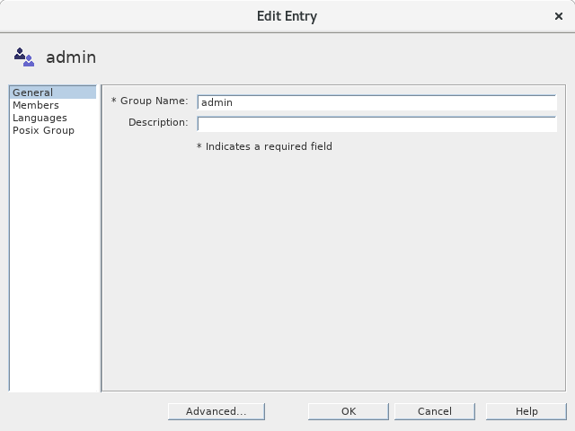Switch to the Languages section

point(40,118)
